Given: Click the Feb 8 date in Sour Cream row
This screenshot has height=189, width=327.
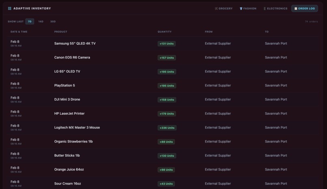Looking at the screenshot, I should (15, 182).
